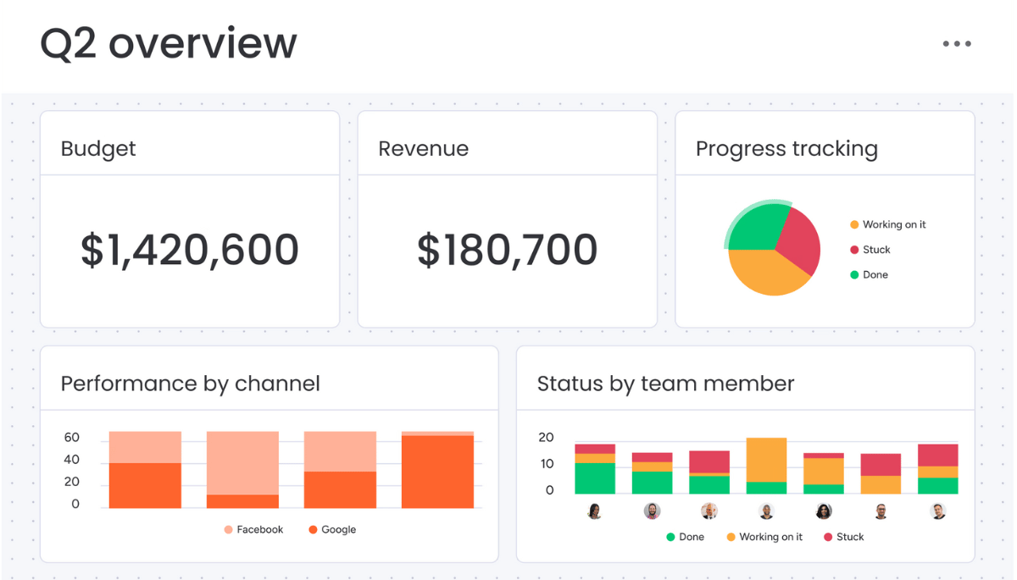The image size is (1017, 580).
Task: Click the Budget widget title
Action: tap(98, 149)
